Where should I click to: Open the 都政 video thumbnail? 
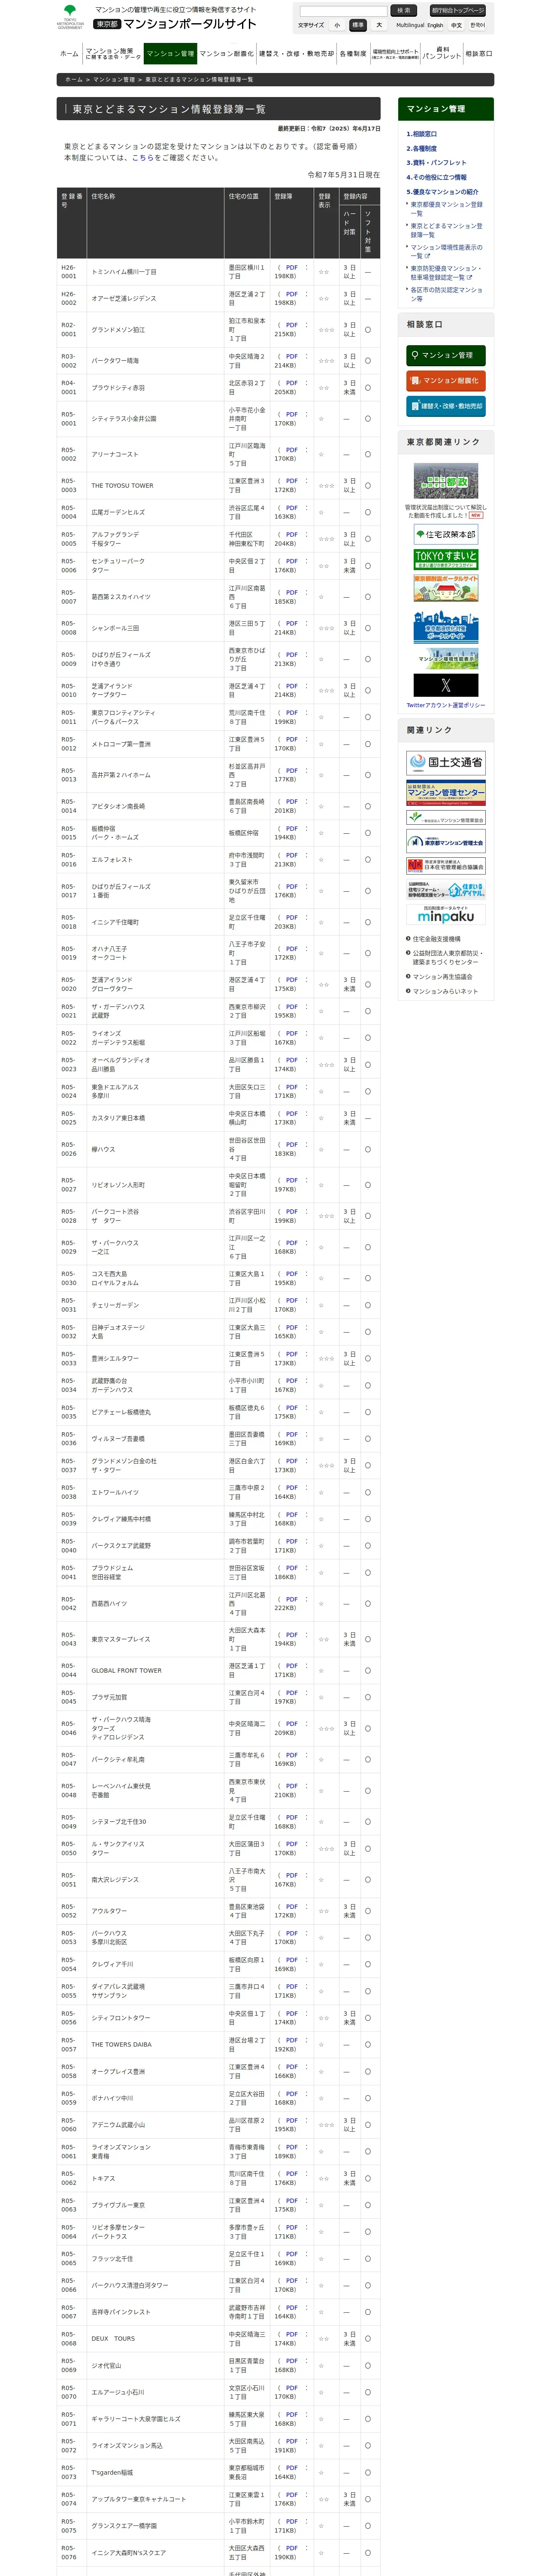[445, 481]
